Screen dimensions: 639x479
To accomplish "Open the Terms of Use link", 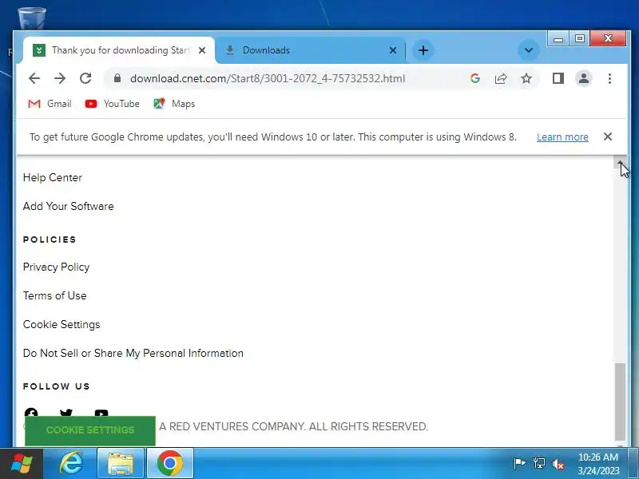I will 54,295.
